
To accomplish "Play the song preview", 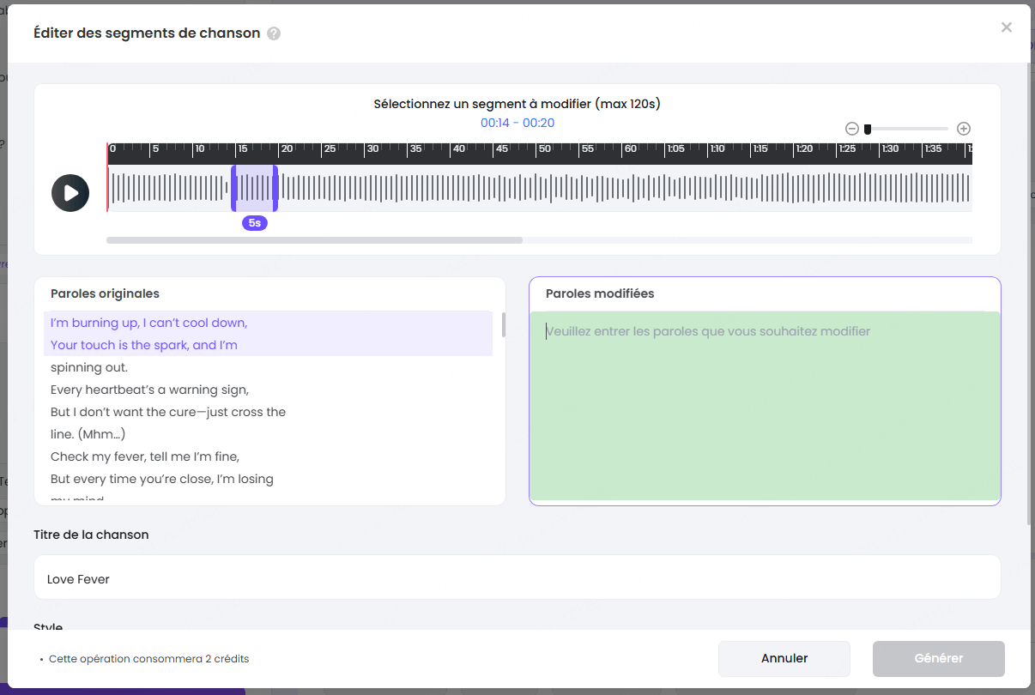I will tap(70, 193).
